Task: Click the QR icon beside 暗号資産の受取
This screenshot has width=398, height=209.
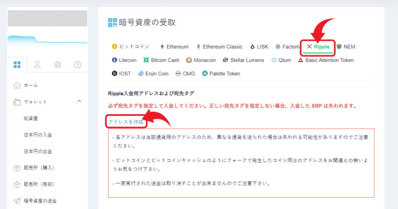Action: 112,23
